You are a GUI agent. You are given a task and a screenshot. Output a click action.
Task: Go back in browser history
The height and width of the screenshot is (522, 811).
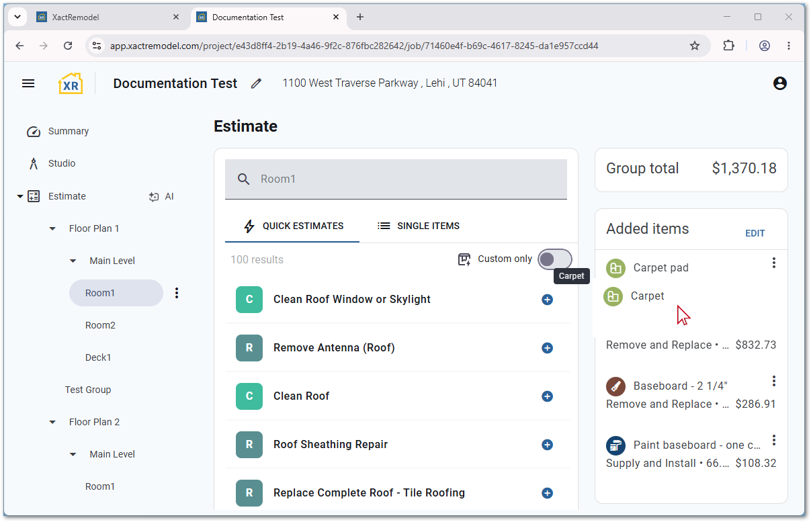[x=19, y=46]
